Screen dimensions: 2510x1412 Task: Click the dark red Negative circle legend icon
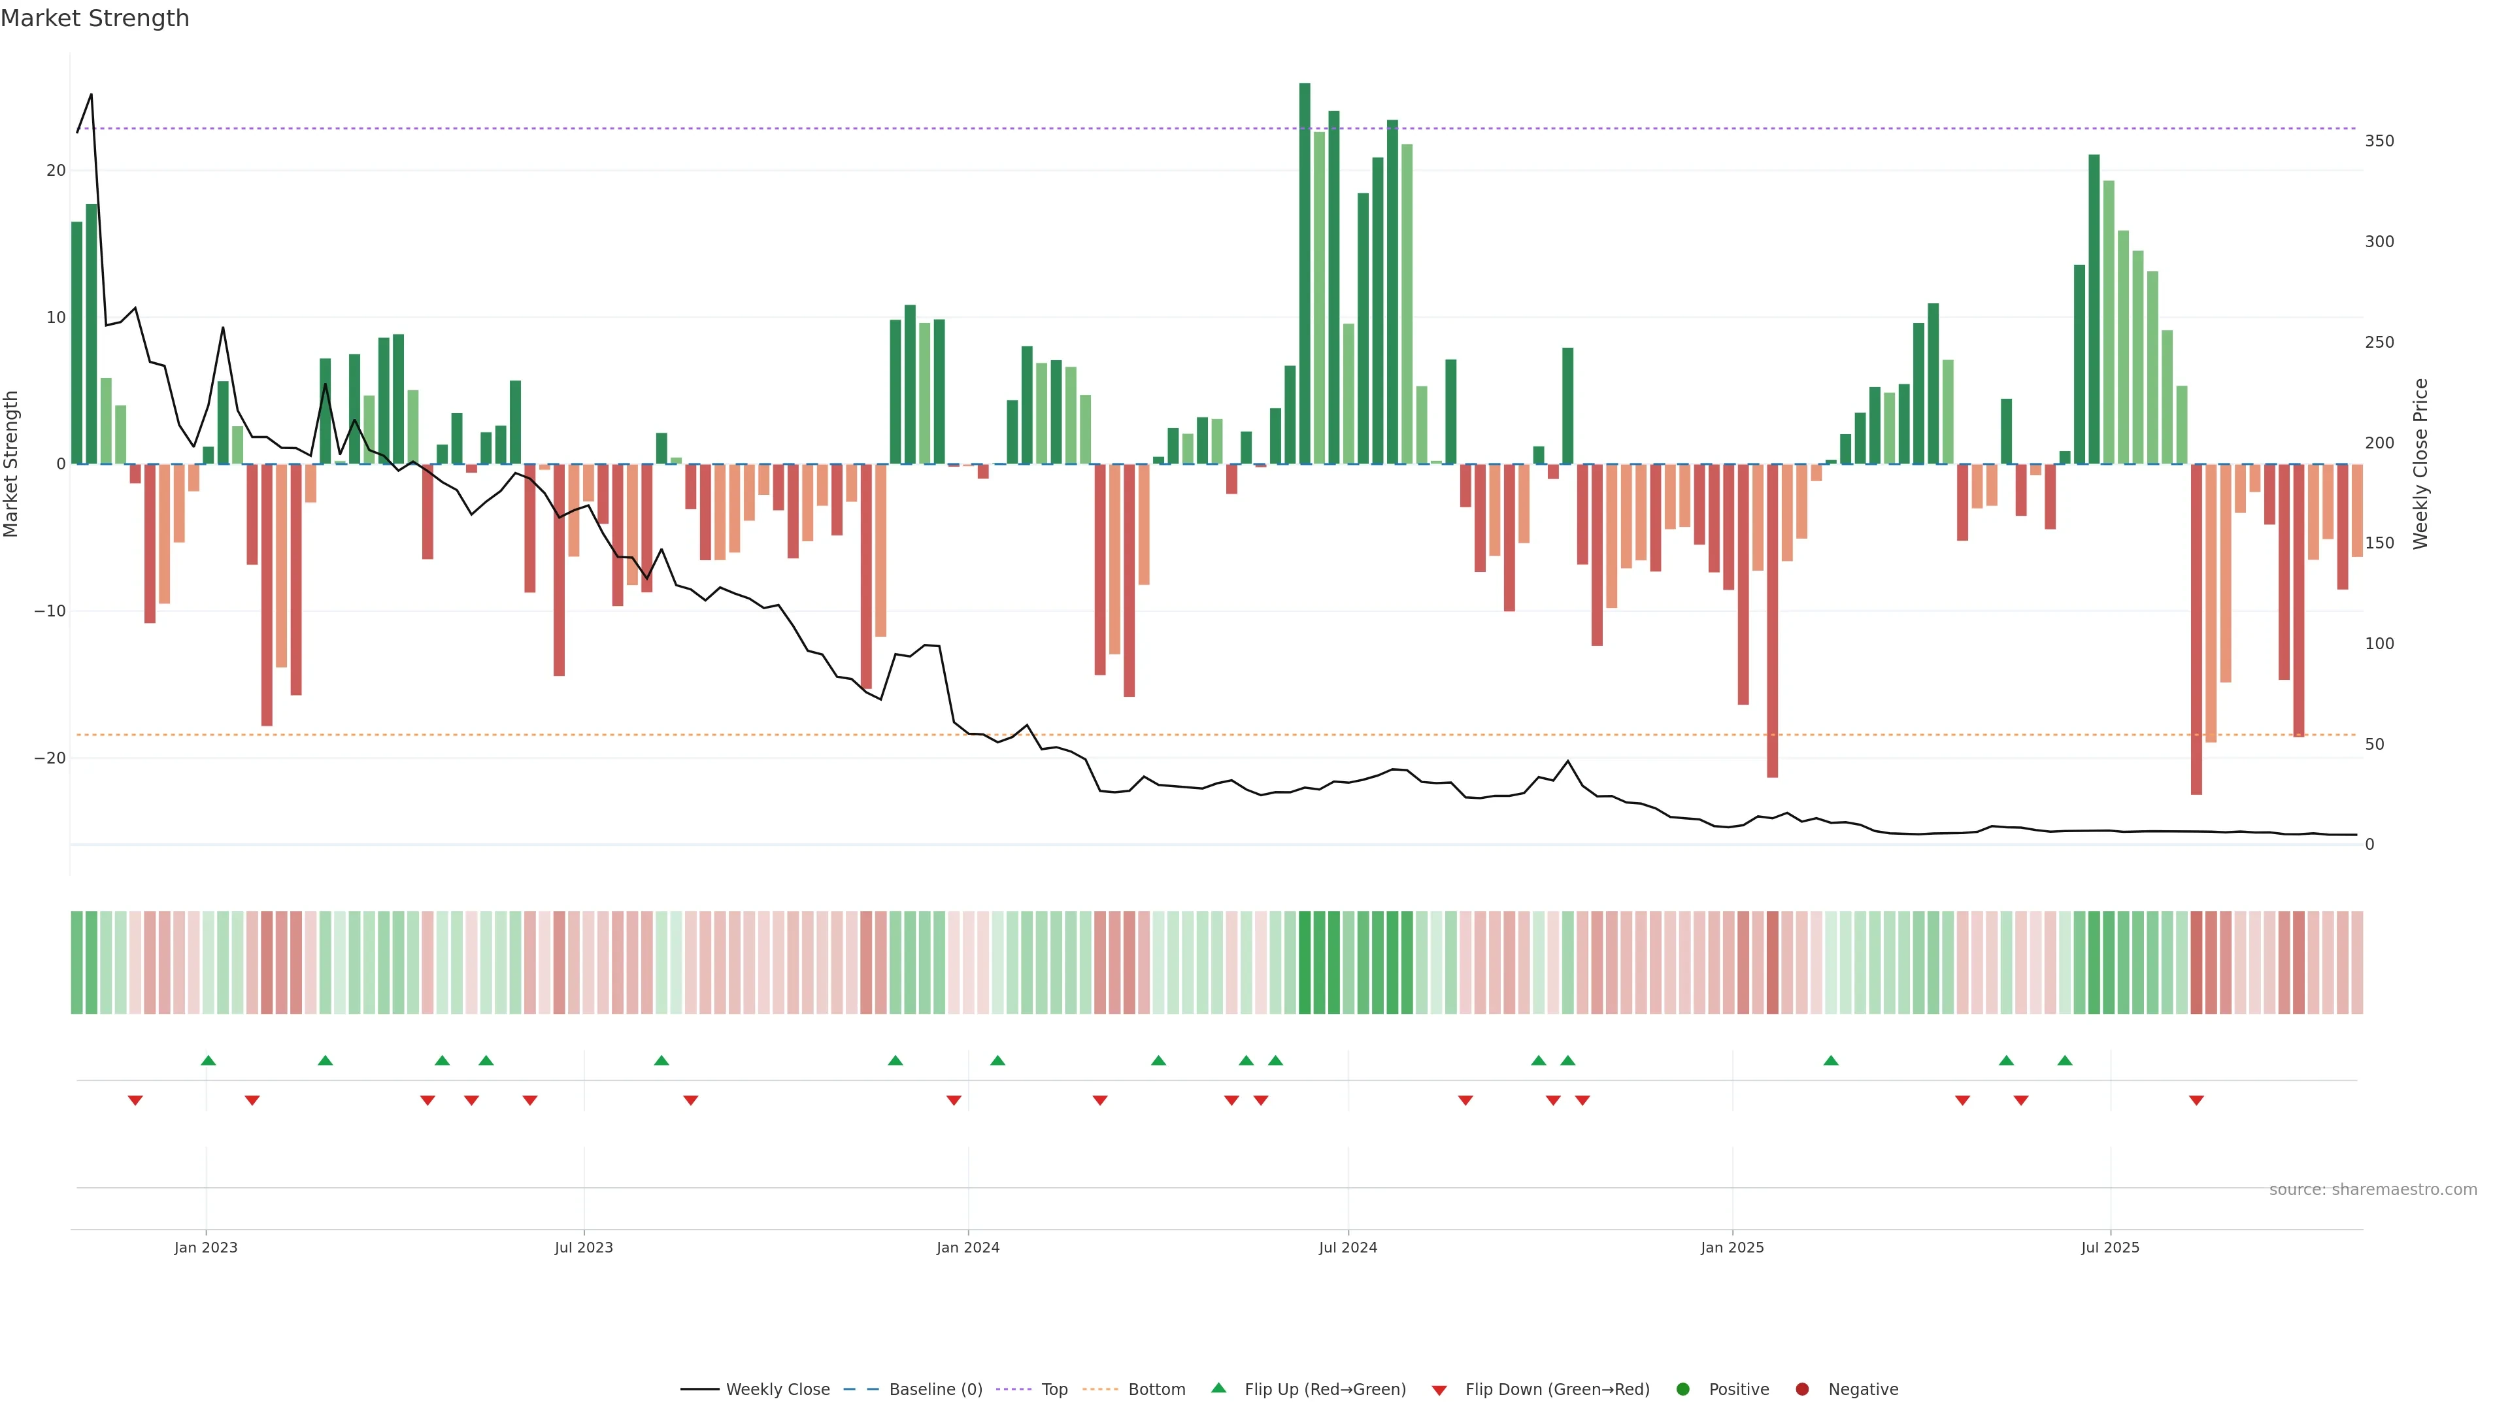(1801, 1388)
